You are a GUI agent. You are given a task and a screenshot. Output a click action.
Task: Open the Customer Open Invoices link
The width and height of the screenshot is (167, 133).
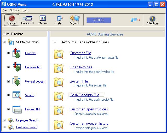[89, 109]
